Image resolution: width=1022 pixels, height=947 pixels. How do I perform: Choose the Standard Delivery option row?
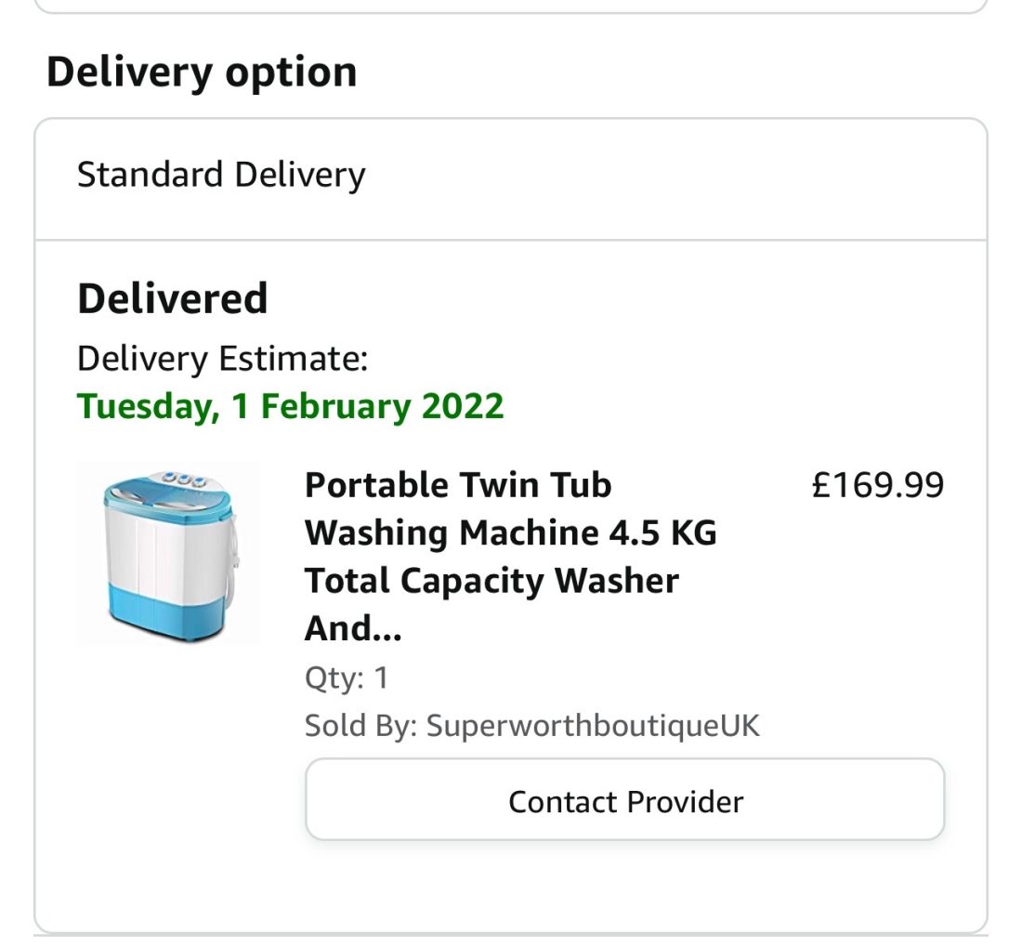point(511,180)
